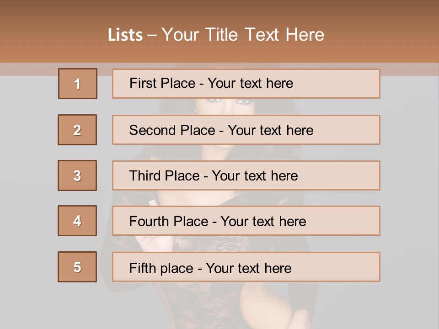Click the number 5 box
Viewport: 439px width, 329px height.
pos(77,267)
